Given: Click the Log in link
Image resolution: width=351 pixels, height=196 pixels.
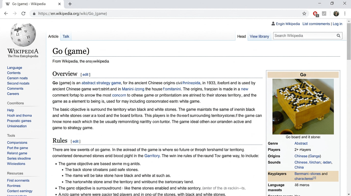Looking at the screenshot, I should point(337,24).
